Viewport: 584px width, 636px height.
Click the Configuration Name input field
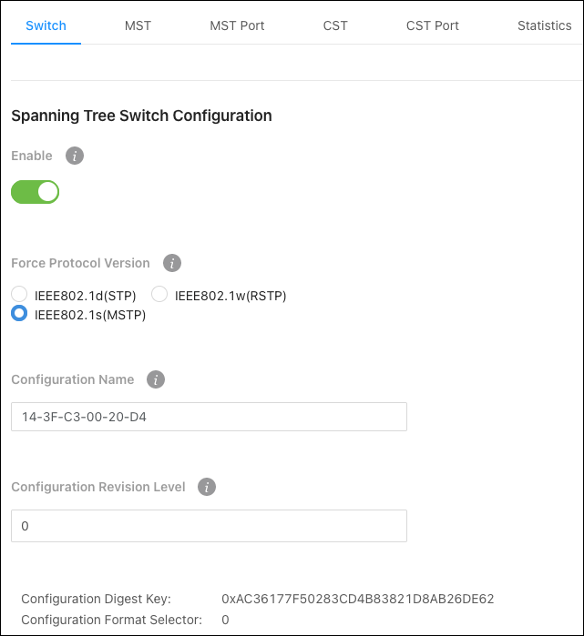pyautogui.click(x=209, y=417)
